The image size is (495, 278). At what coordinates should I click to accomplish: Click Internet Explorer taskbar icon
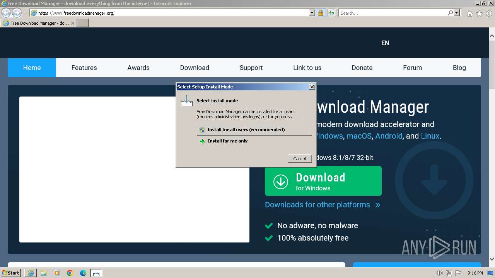point(31,273)
